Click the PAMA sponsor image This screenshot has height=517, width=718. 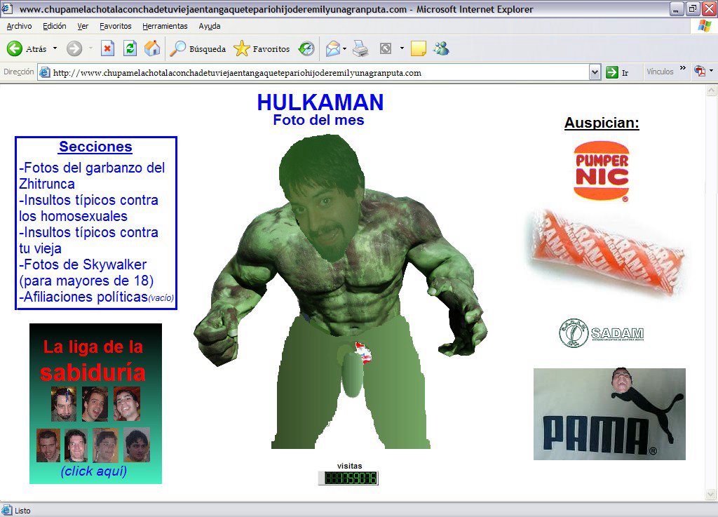point(609,413)
